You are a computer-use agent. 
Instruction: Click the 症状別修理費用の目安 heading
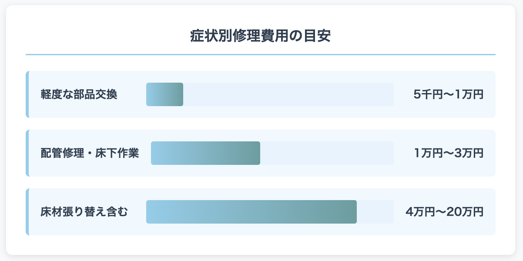point(261,36)
